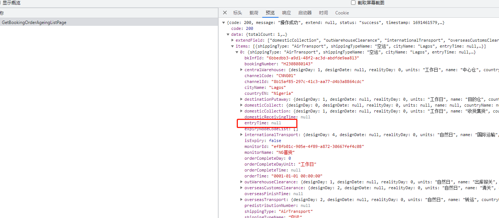Toggle the 显示概览 checkbox

[x=1, y=3]
